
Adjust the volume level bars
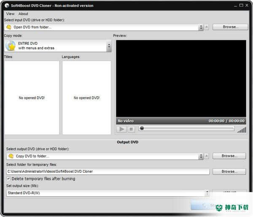pos(242,130)
